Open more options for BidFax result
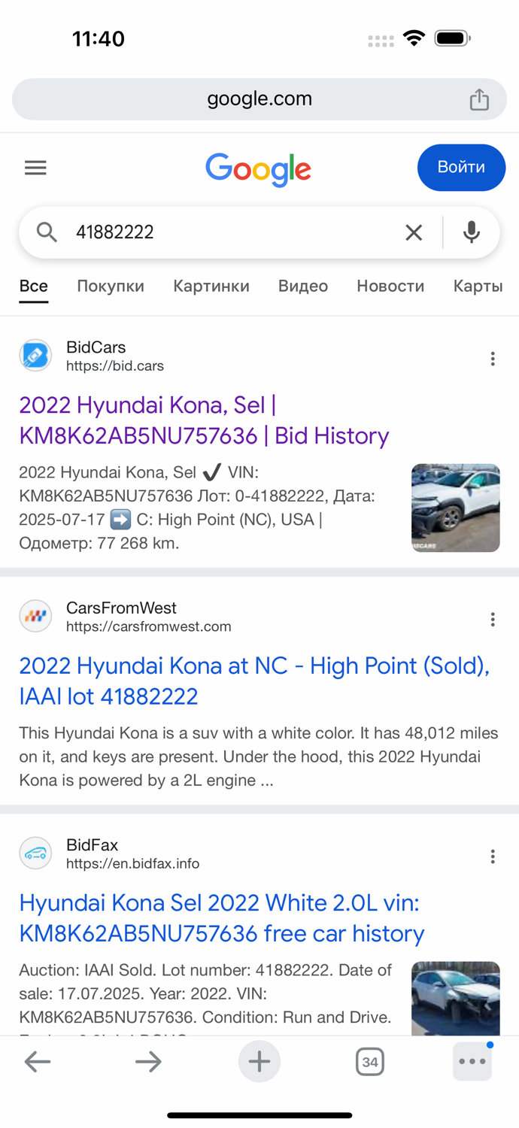 click(x=493, y=856)
